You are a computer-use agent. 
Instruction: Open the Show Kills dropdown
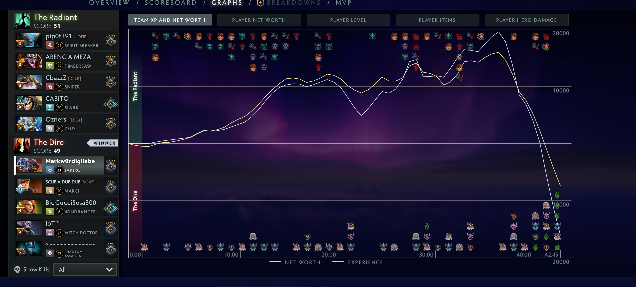(85, 270)
